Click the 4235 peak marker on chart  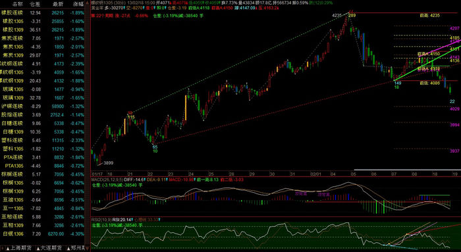click(x=337, y=15)
